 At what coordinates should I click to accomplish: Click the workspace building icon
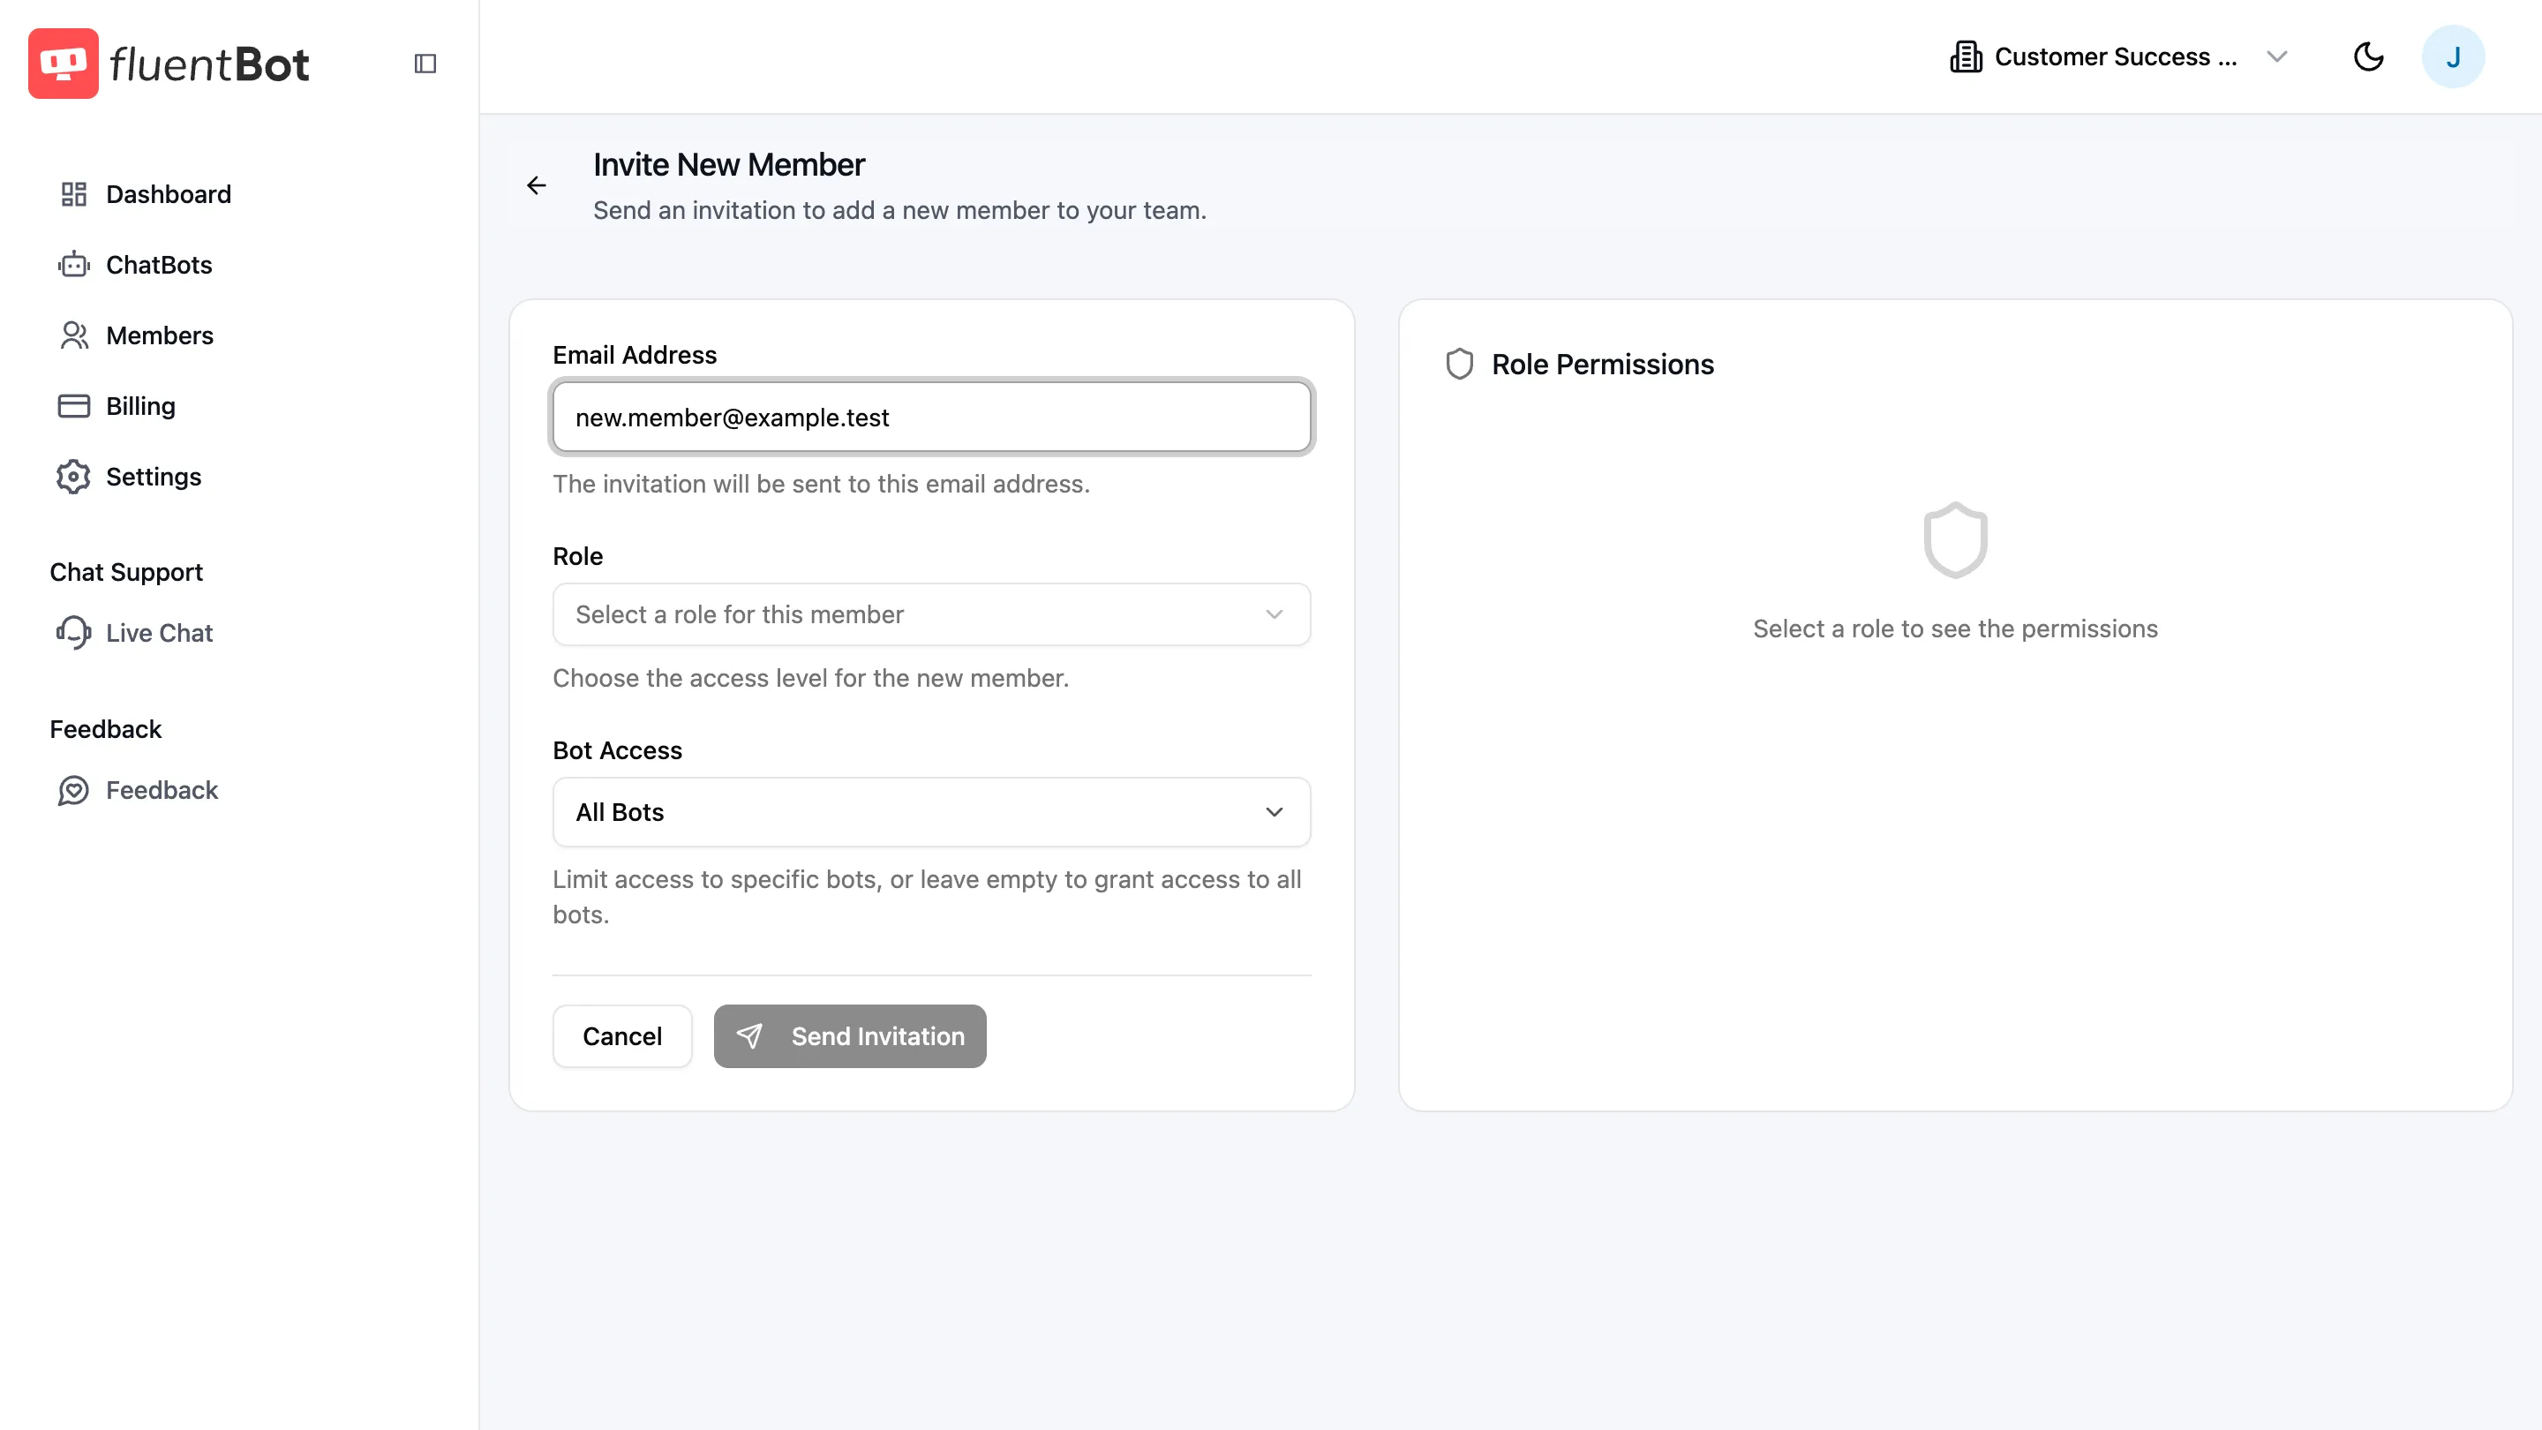(1966, 56)
